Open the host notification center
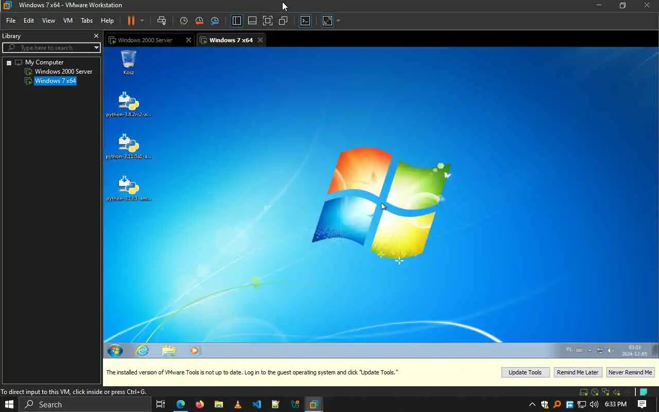The height and width of the screenshot is (412, 659). (x=642, y=404)
